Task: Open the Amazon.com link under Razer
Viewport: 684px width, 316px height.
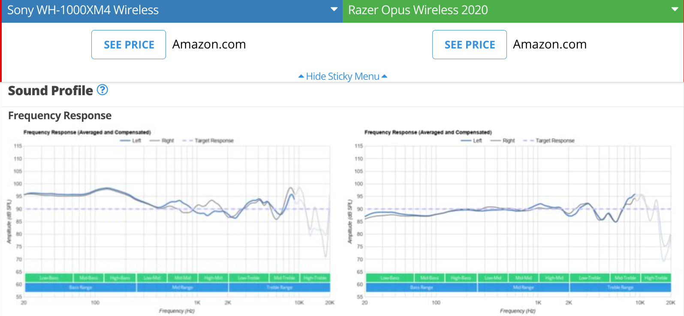Action: (x=550, y=44)
